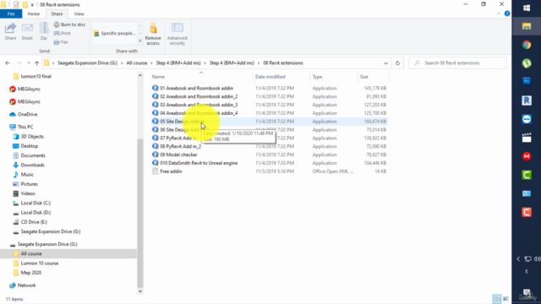Select Specific people option
This screenshot has width=541, height=304.
pyautogui.click(x=114, y=34)
